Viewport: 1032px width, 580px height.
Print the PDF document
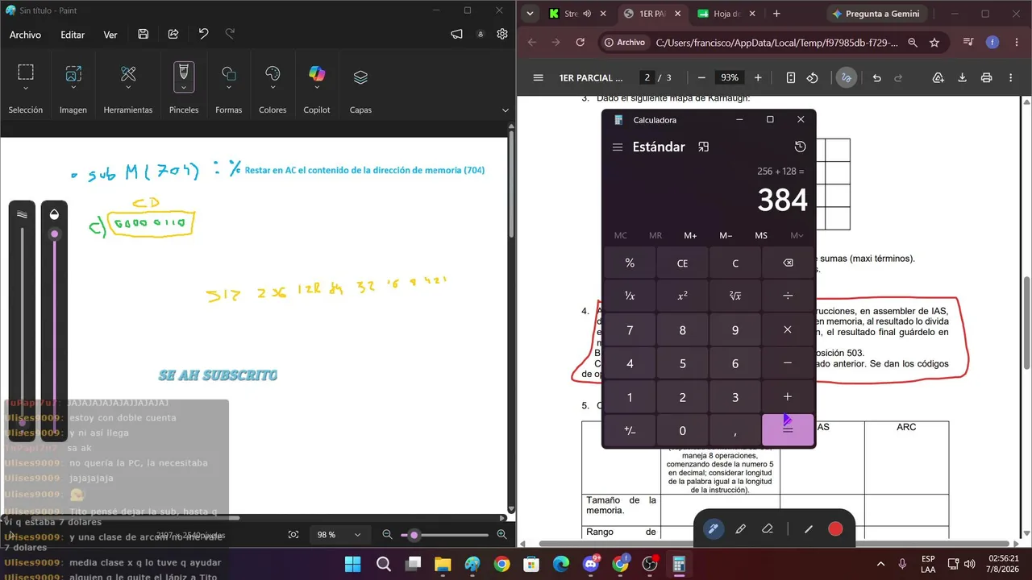(x=986, y=77)
